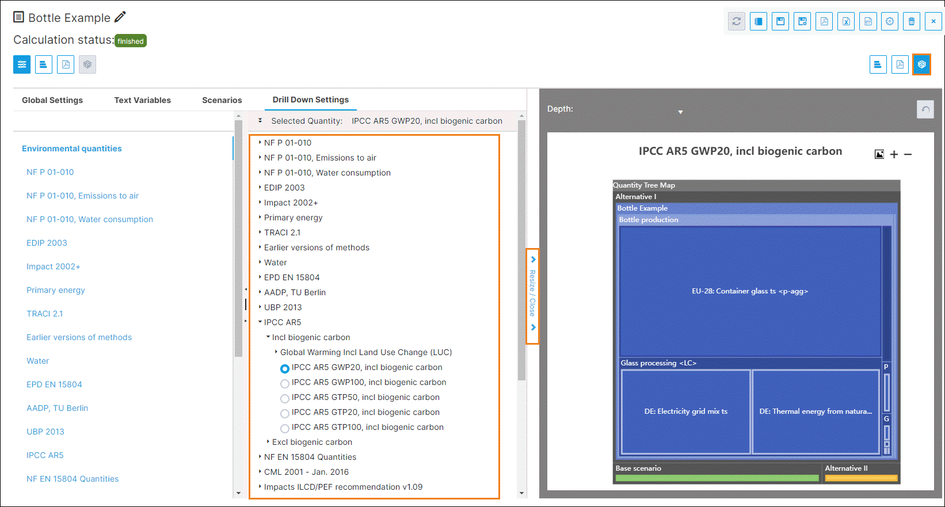
Task: Zoom in with the plus icon
Action: point(894,154)
